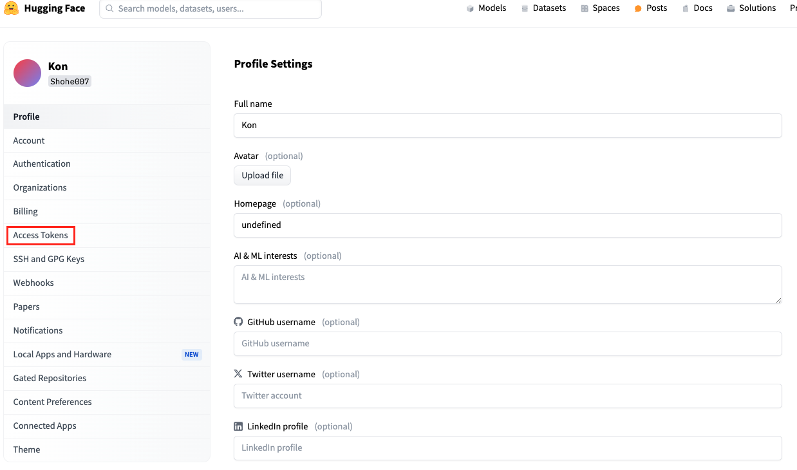Open Billing settings link

coord(26,211)
